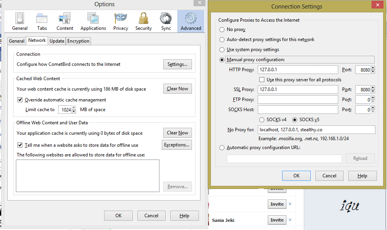Screen dimensions: 387x230
Task: Open the Security padlock category
Action: point(144,22)
